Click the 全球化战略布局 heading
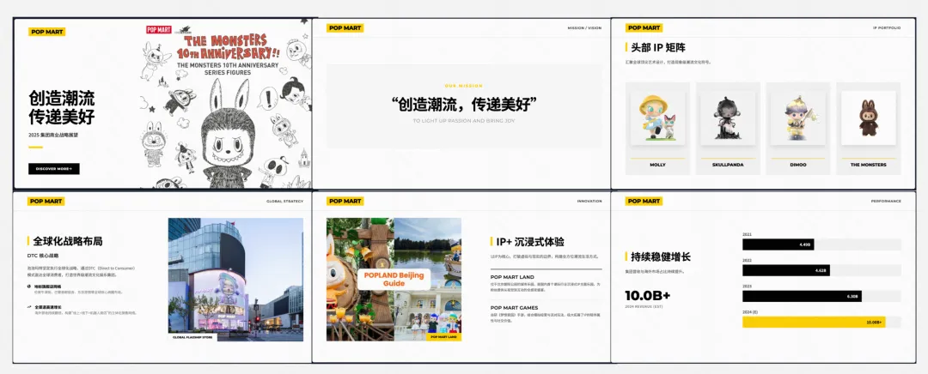The width and height of the screenshot is (928, 374). (x=68, y=241)
